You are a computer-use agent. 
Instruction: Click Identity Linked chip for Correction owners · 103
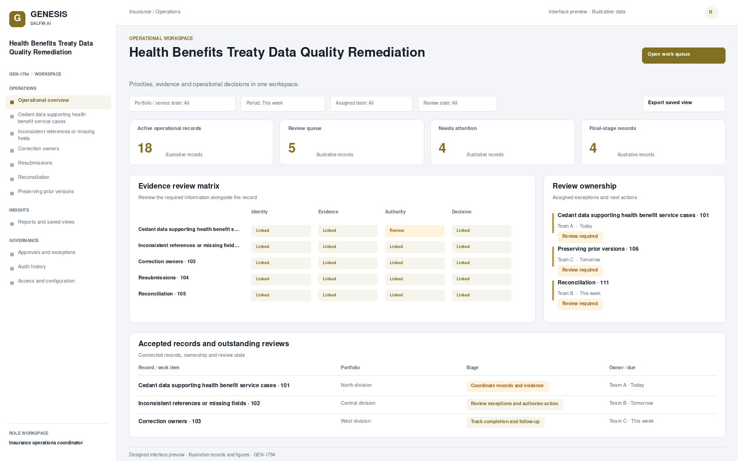tap(281, 263)
